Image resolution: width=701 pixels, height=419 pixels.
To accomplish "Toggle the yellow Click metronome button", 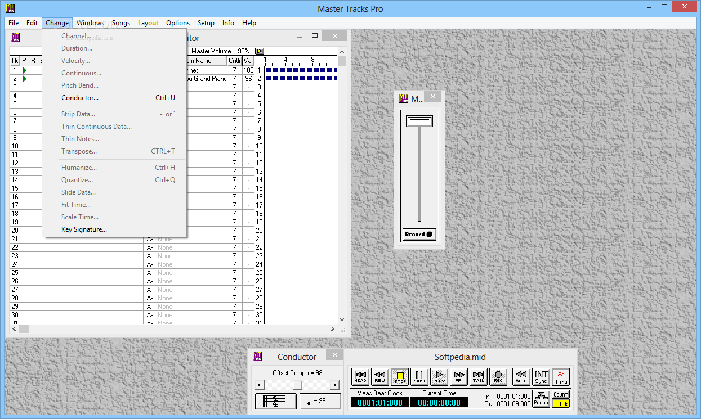I will click(561, 403).
